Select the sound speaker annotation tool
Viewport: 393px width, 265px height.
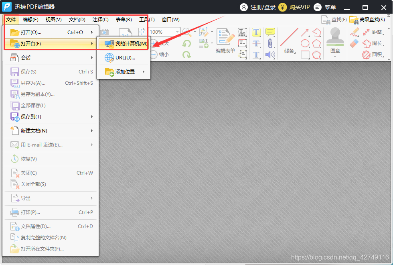(270, 55)
